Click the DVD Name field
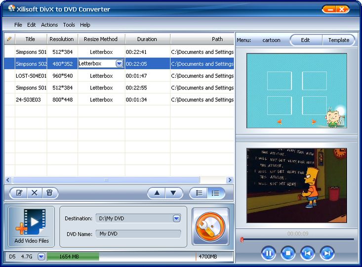Screen dimensions: 362x267 click(x=138, y=234)
